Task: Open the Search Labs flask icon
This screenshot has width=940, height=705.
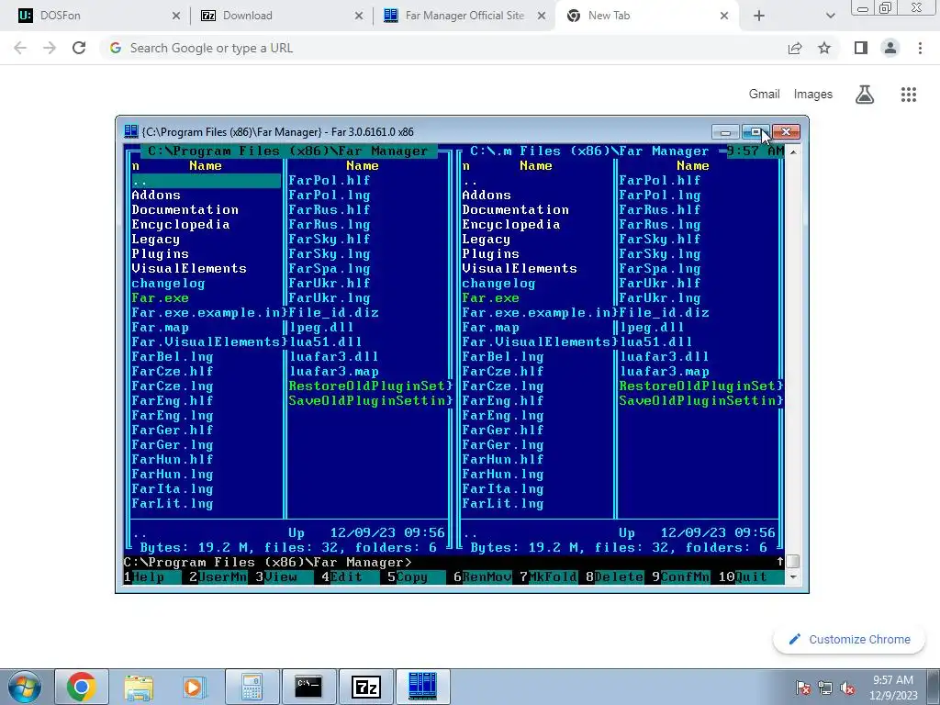Action: click(x=865, y=95)
